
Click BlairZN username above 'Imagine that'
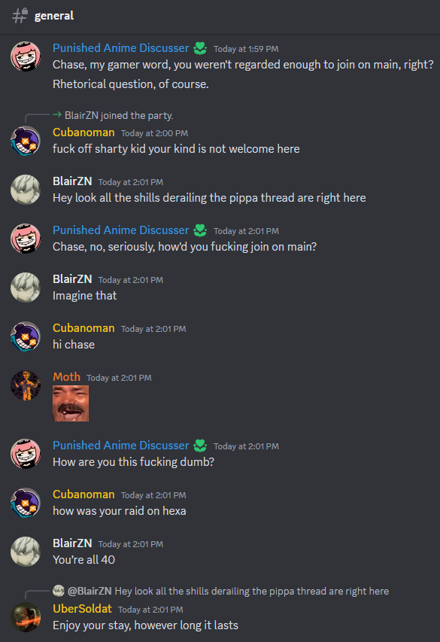coord(72,278)
